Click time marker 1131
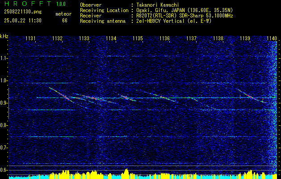 click(30, 38)
